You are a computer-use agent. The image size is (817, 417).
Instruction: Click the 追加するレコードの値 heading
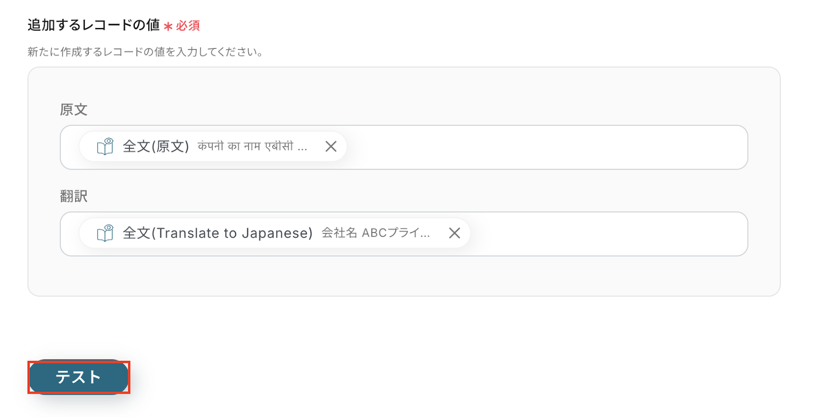93,25
